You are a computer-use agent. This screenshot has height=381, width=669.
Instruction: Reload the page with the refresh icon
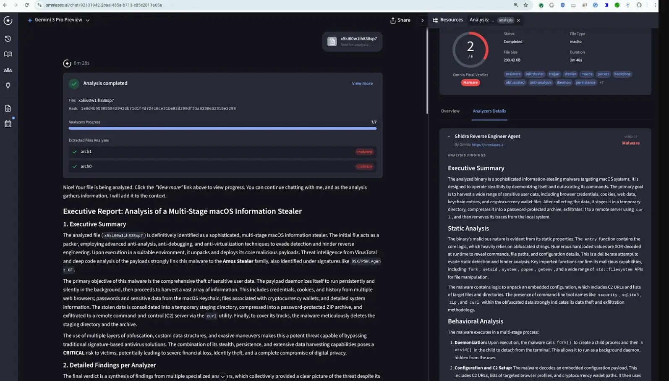click(x=26, y=5)
